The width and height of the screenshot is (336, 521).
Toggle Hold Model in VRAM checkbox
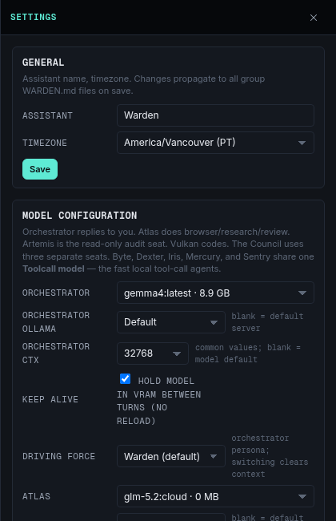tap(125, 379)
